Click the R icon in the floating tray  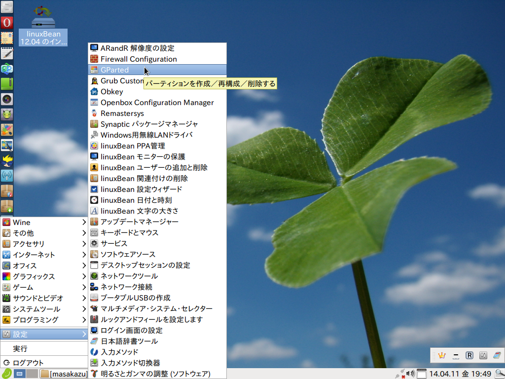(x=469, y=355)
